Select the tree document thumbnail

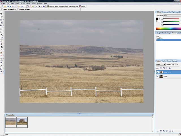coord(22,122)
